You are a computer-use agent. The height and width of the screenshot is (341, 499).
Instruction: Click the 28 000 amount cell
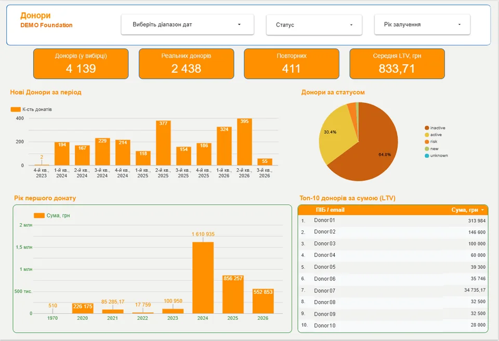click(478, 325)
